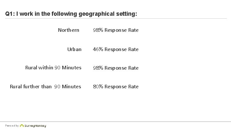The width and height of the screenshot is (231, 130).
Task: Click the footer divider line above SurveyMonkey
Action: point(116,122)
